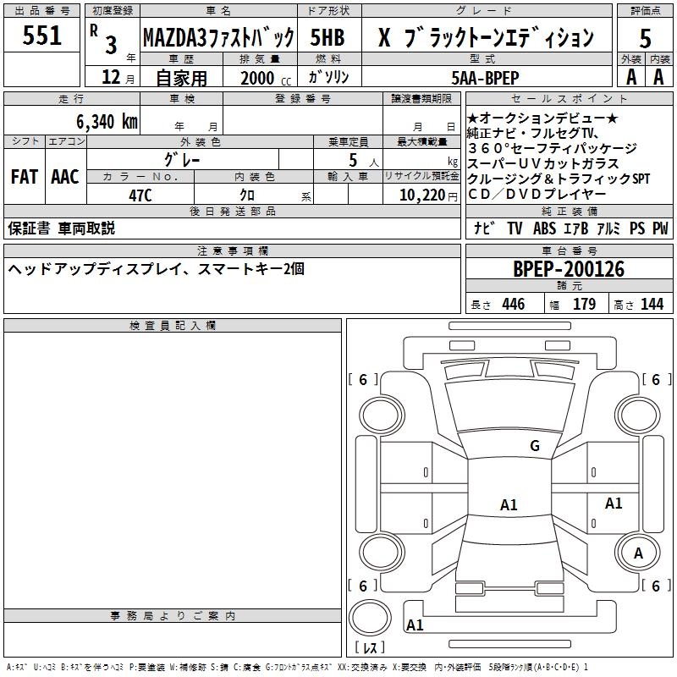The height and width of the screenshot is (677, 677).
Task: Click the 事務局よりご案内 header
Action: [173, 616]
